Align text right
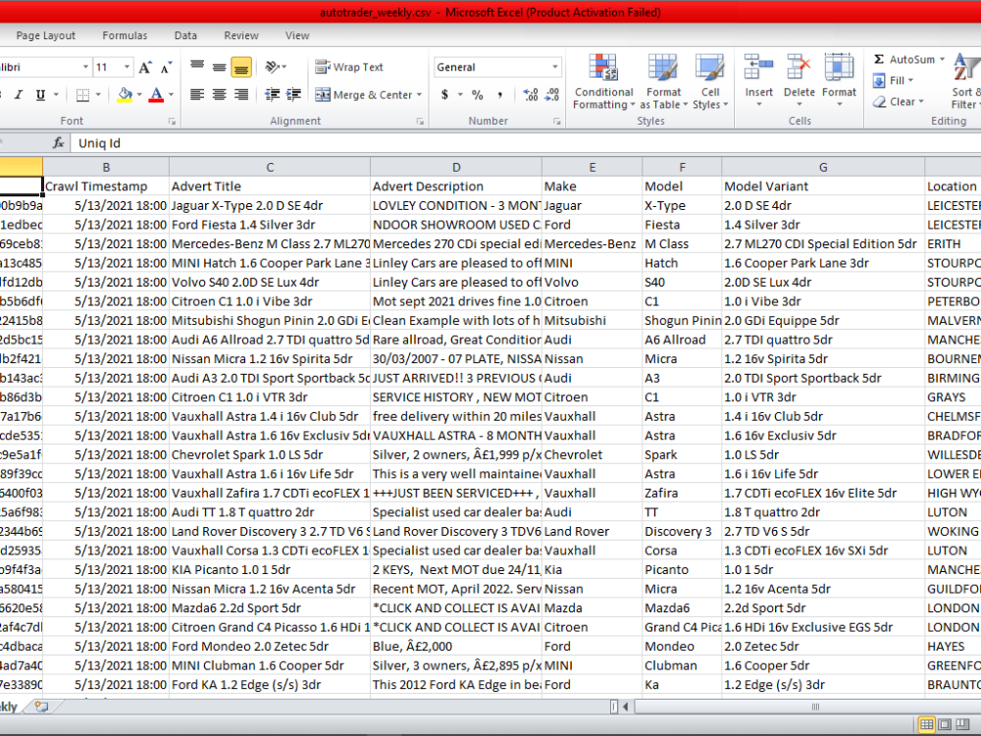Image resolution: width=981 pixels, height=736 pixels. click(x=241, y=94)
